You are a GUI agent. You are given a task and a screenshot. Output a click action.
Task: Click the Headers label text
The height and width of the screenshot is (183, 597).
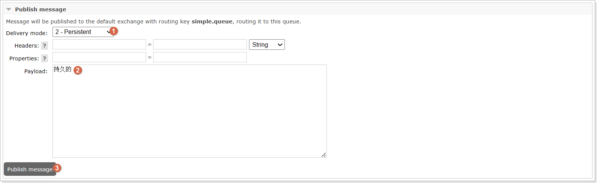coord(27,46)
